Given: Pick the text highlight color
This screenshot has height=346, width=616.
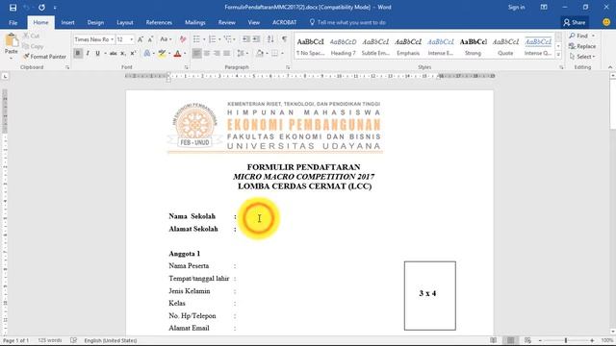Looking at the screenshot, I should click(162, 53).
